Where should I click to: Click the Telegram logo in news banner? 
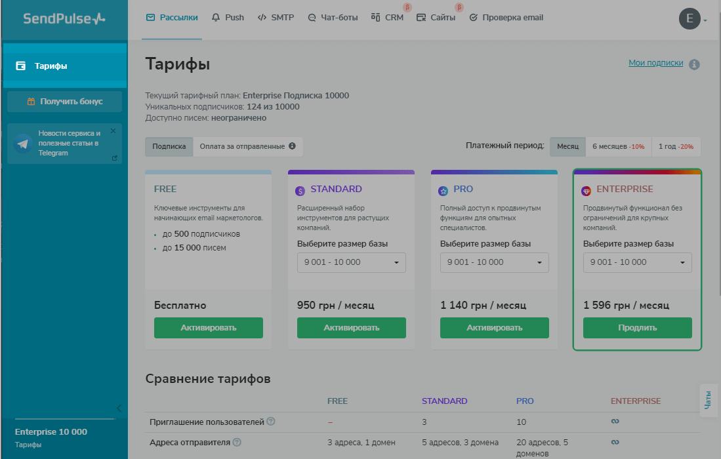pos(24,144)
